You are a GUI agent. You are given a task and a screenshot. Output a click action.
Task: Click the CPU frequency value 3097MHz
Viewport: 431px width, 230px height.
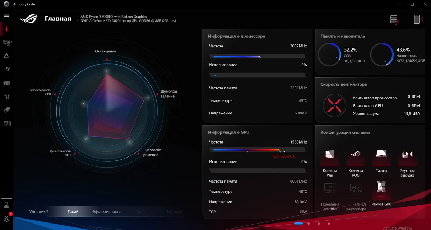click(x=298, y=46)
